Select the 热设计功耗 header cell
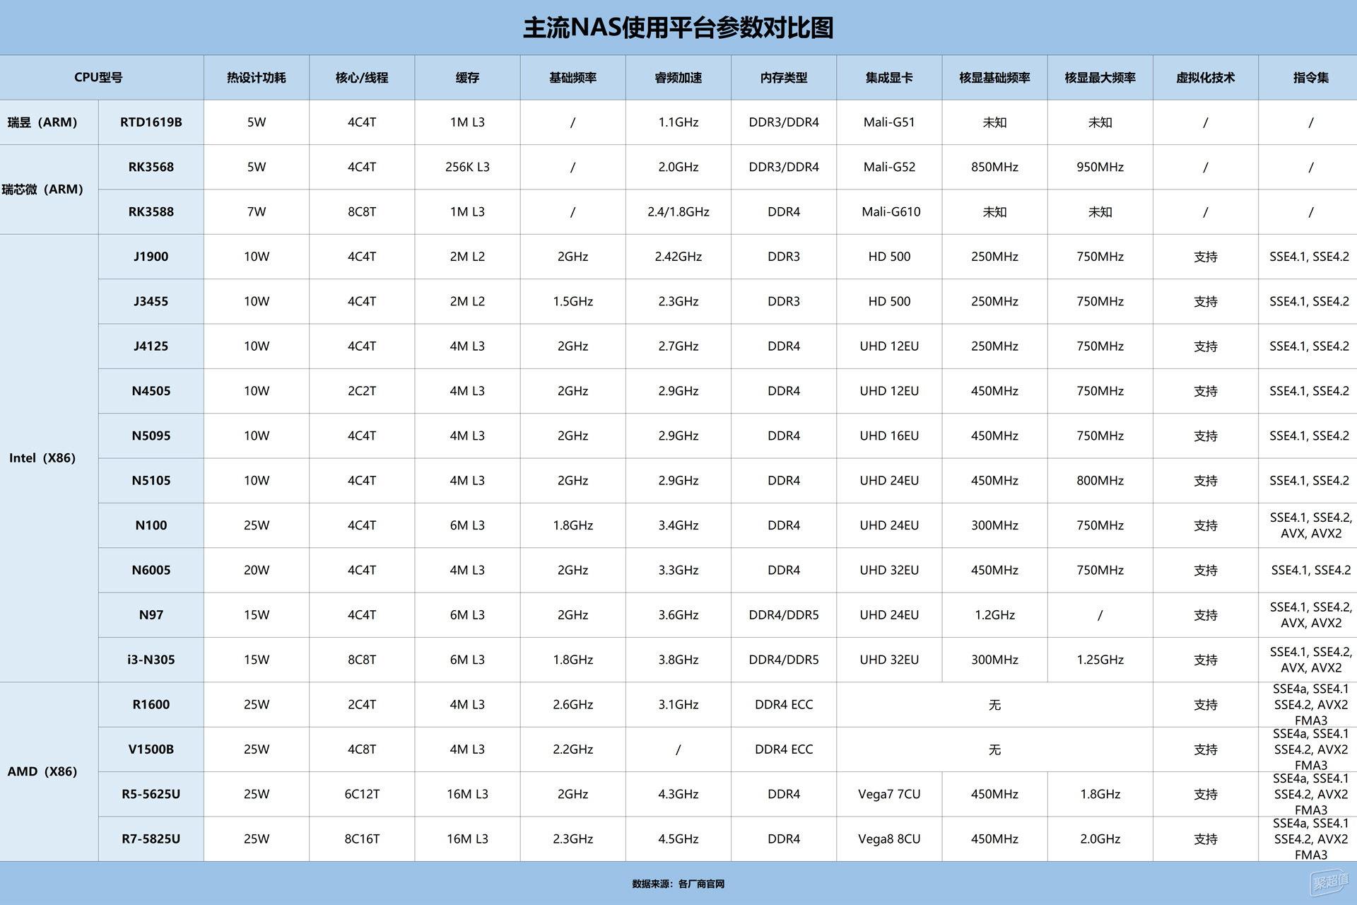The image size is (1357, 905). 257,78
